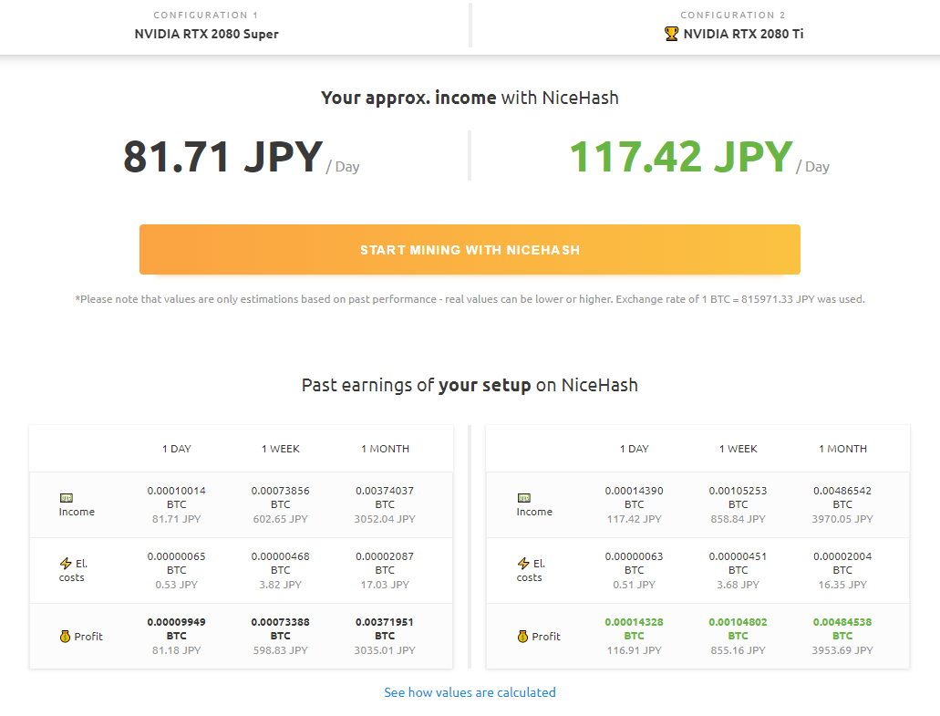Click the 1 MONTH column header in right table
Image resolution: width=940 pixels, height=716 pixels.
(842, 449)
